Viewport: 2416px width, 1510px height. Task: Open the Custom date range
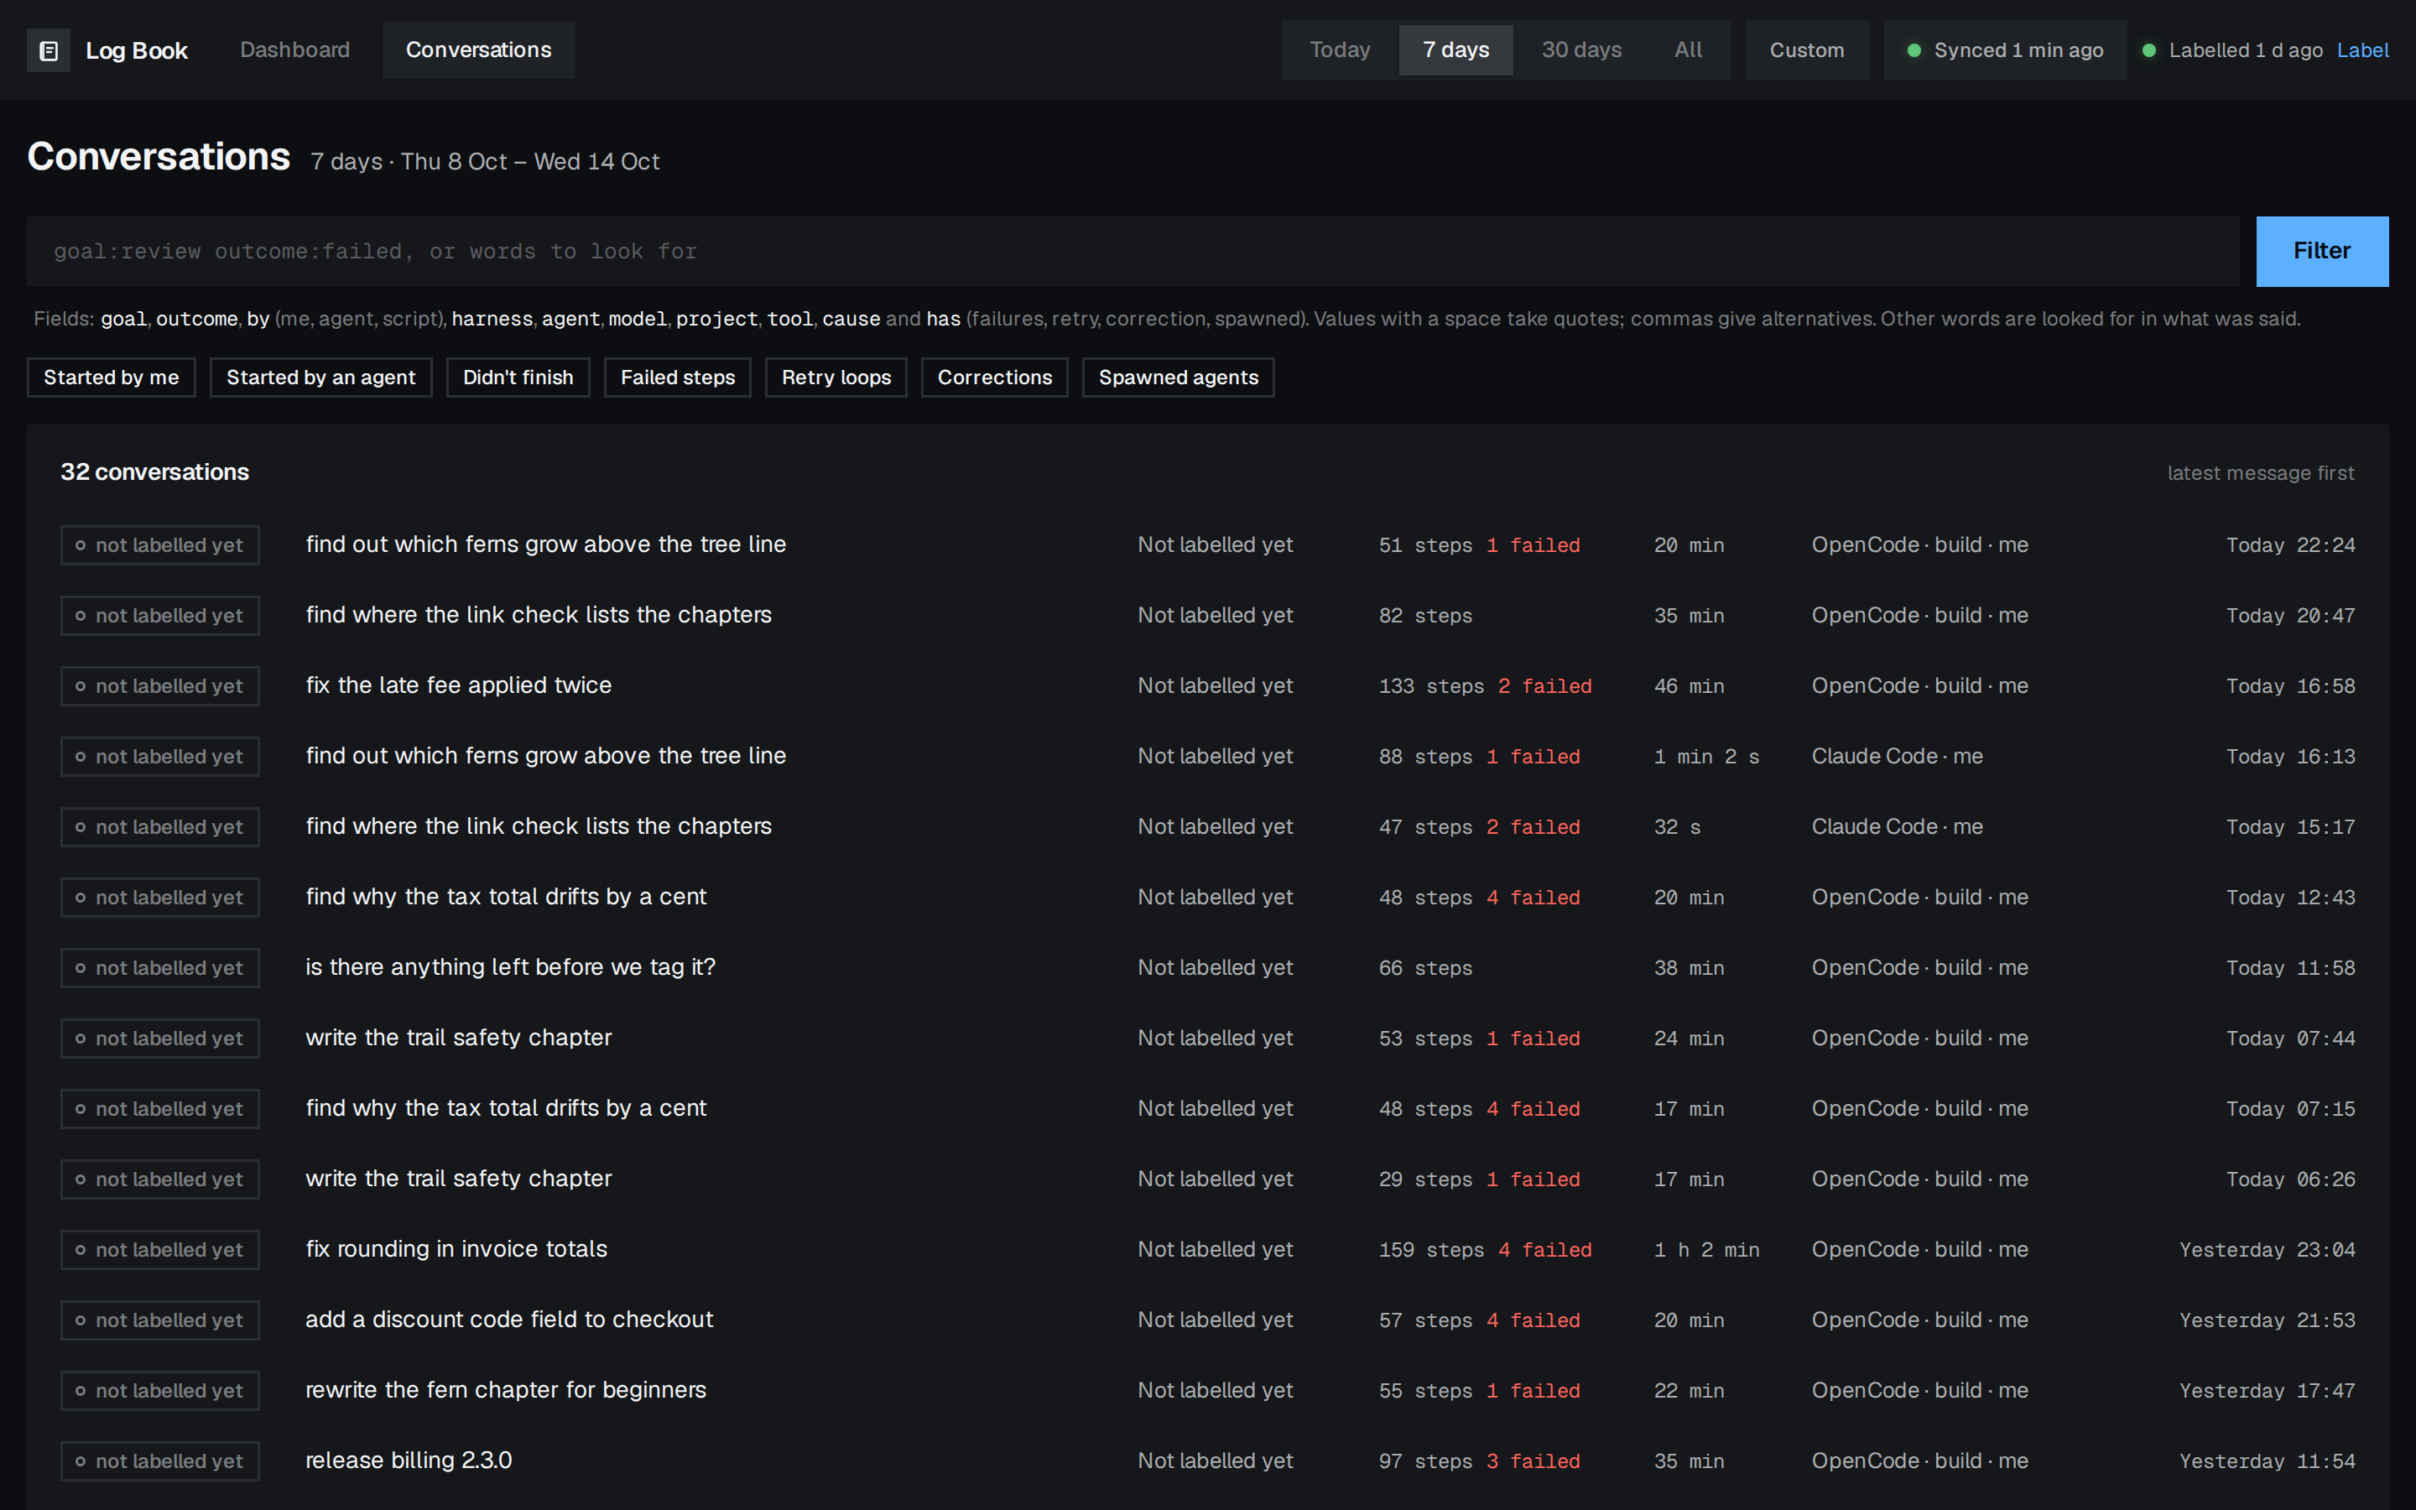1806,50
